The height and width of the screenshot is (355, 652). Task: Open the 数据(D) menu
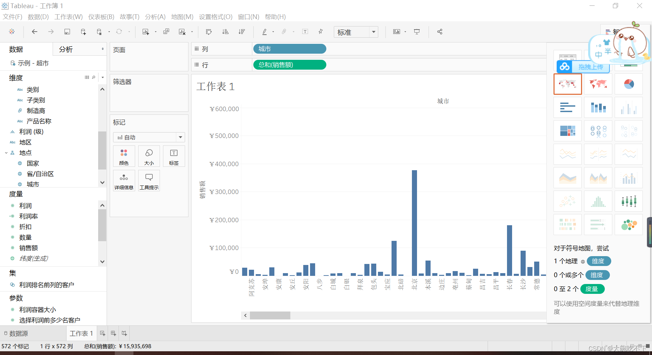38,17
